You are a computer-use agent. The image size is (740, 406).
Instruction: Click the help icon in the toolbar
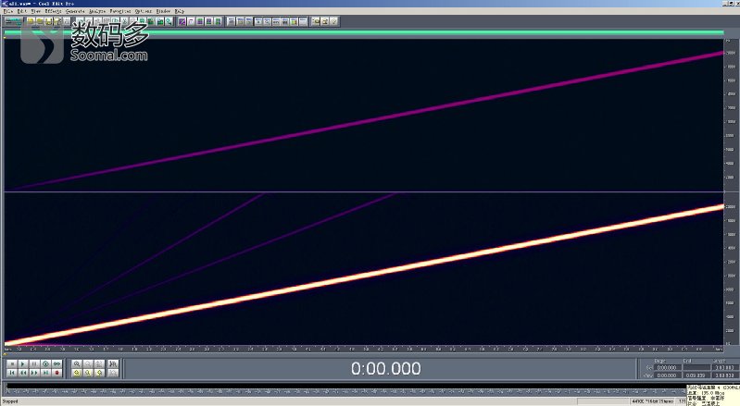[x=333, y=20]
